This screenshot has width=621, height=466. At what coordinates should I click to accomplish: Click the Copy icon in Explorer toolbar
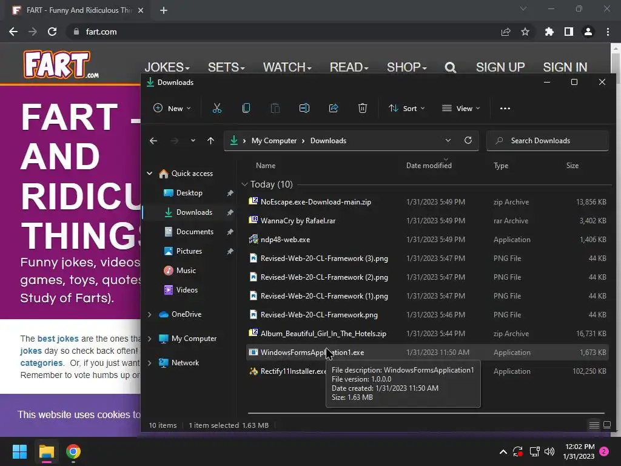[246, 108]
